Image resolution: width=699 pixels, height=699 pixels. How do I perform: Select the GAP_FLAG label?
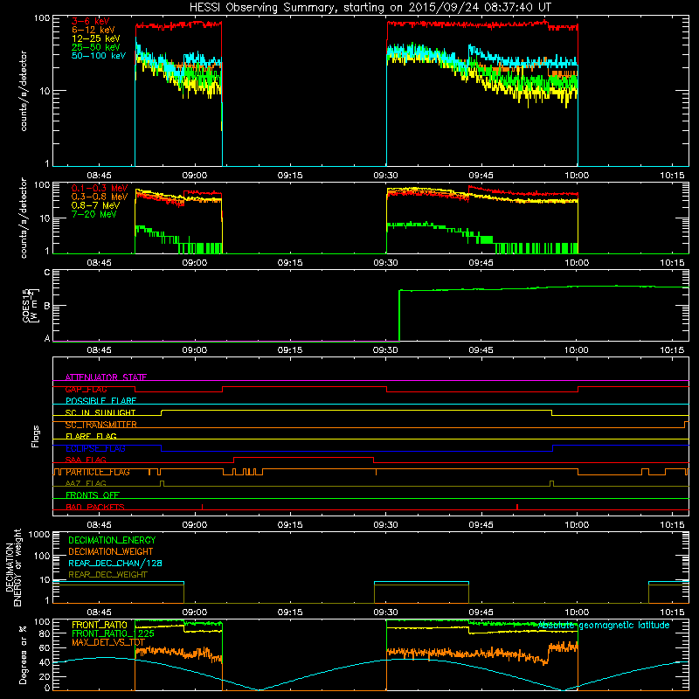pyautogui.click(x=86, y=389)
